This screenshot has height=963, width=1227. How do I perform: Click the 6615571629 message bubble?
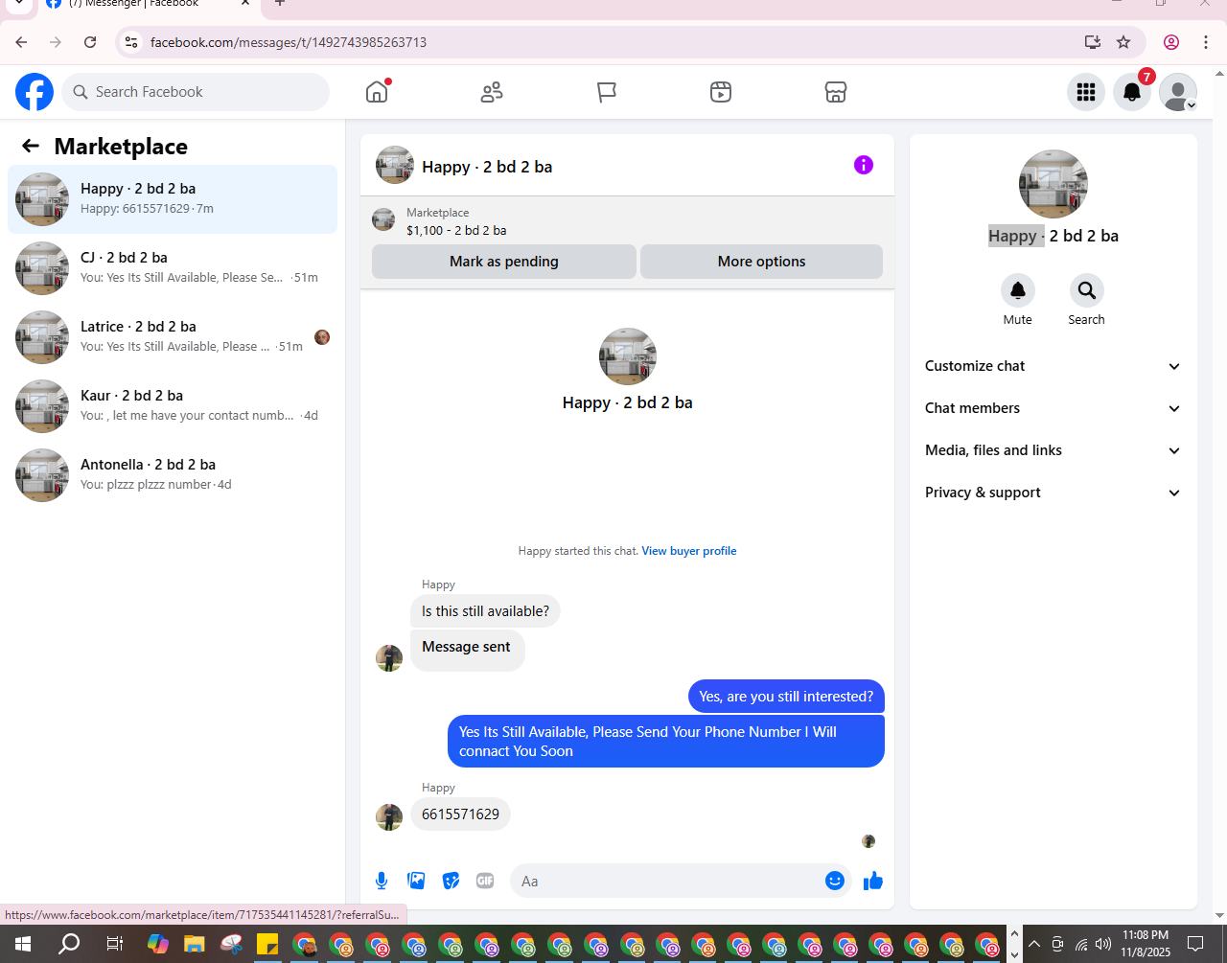pos(461,814)
